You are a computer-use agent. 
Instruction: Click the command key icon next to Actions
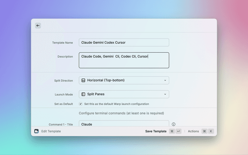[x=204, y=131]
